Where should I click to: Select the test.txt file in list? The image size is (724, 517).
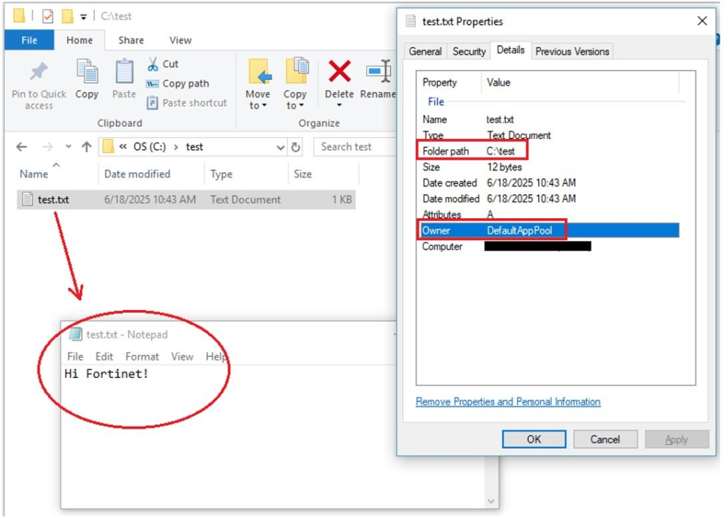(x=53, y=200)
